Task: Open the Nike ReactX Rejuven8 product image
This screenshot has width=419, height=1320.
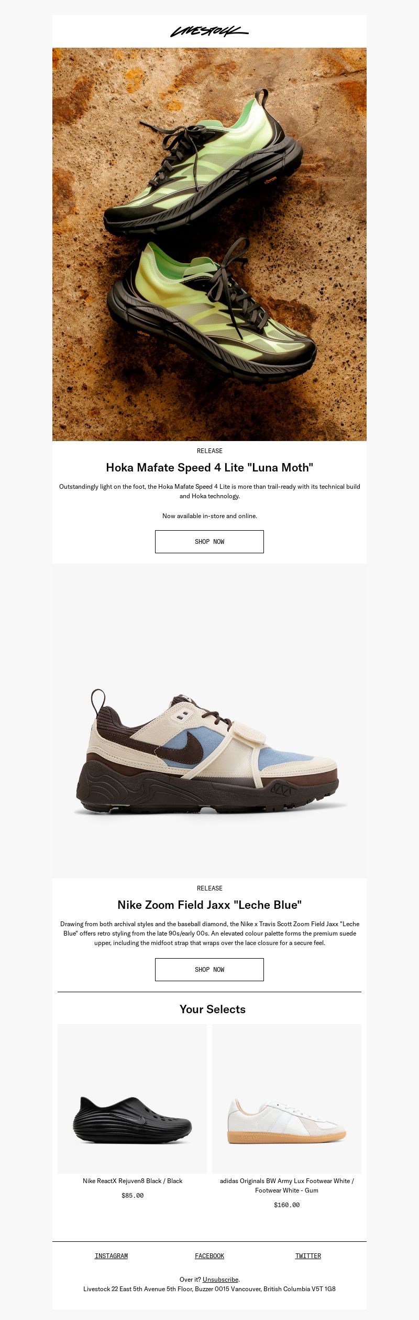Action: tap(132, 1099)
